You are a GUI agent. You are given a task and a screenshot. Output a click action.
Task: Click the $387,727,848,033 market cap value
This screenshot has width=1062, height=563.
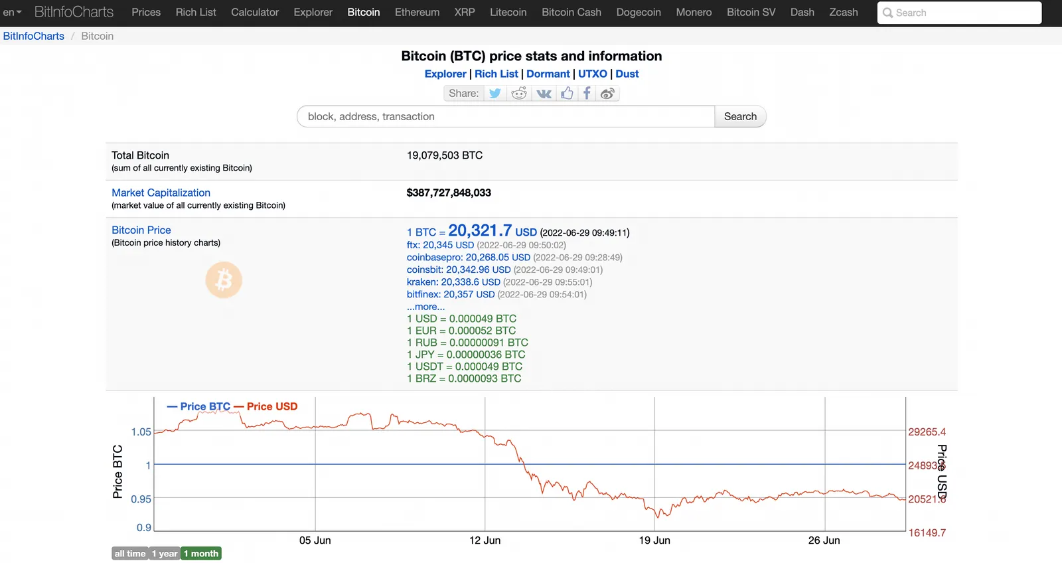(x=449, y=193)
